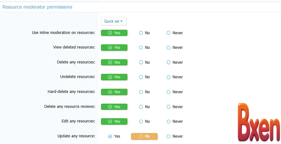This screenshot has height=144, width=281.
Task: Click the Resource moderator permissions heading
Action: pyautogui.click(x=37, y=7)
